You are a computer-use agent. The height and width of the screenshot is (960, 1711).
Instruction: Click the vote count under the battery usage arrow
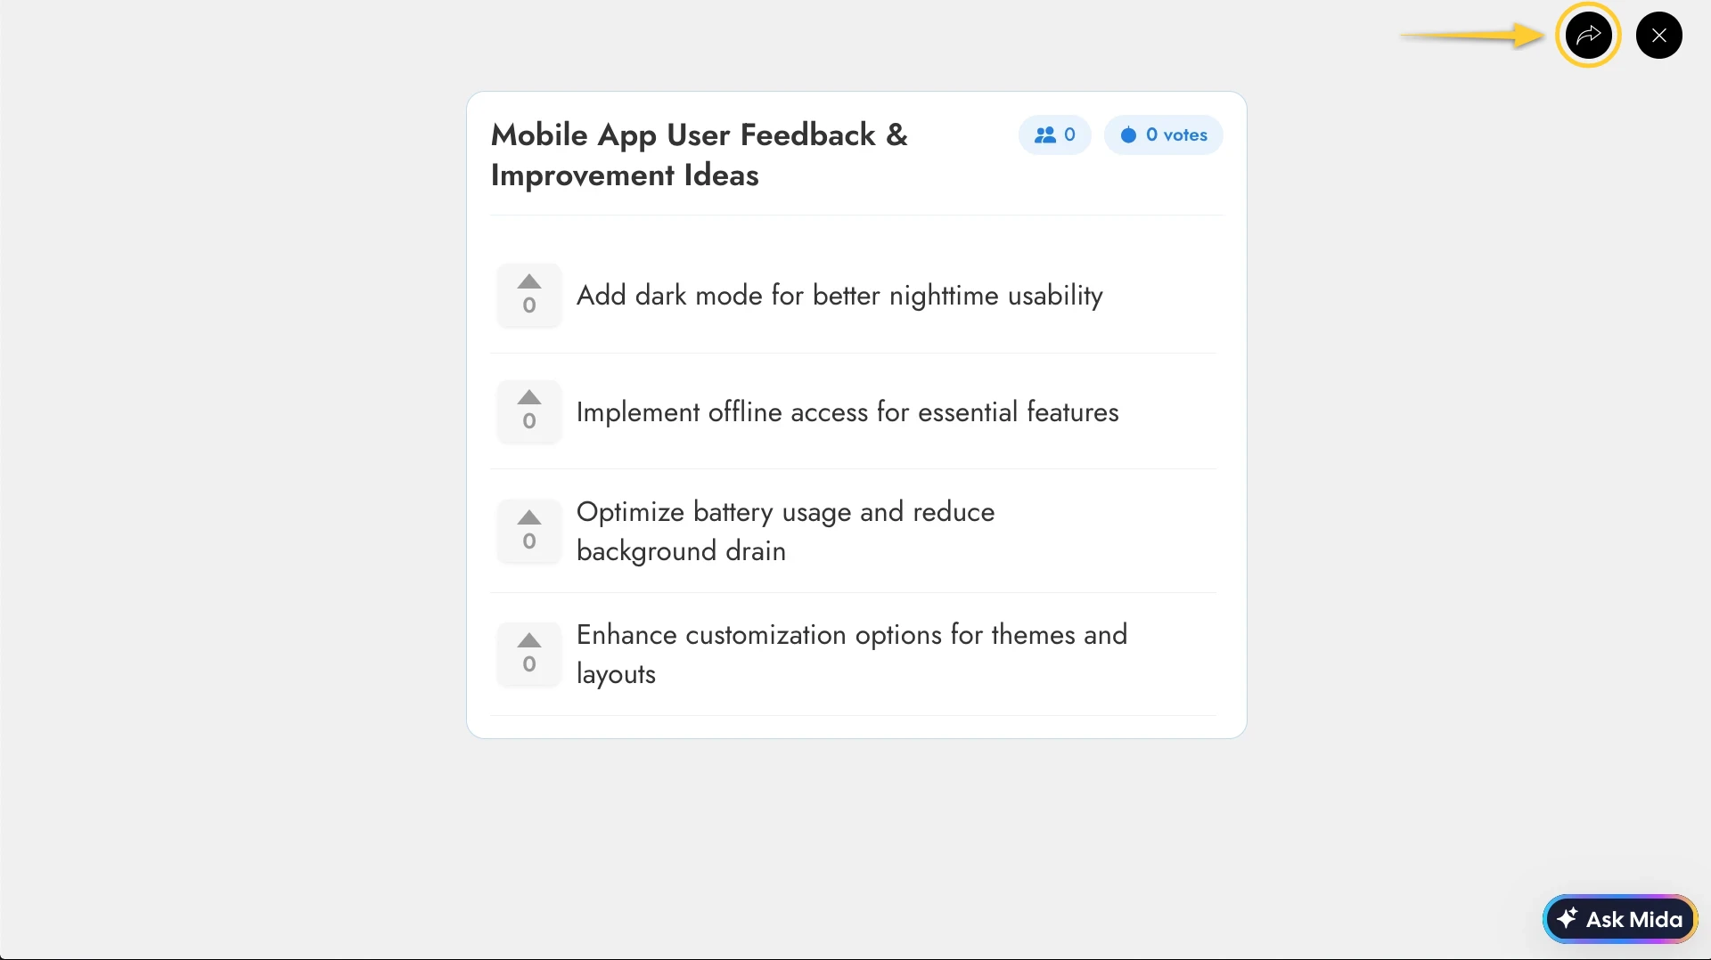pyautogui.click(x=528, y=541)
